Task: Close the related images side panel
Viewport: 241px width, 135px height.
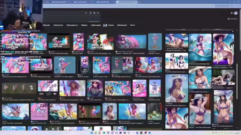Action: [233, 31]
